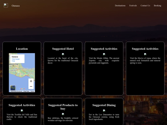The height and width of the screenshot is (125, 167).
Task: Click the Oaxaca site title
Action: (15, 6)
